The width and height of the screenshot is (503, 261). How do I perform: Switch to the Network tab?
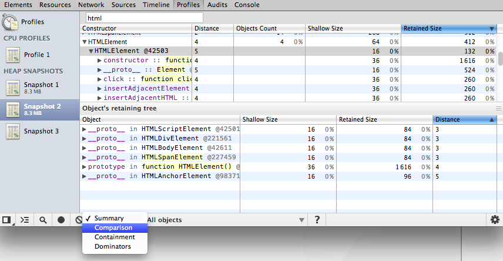click(90, 5)
